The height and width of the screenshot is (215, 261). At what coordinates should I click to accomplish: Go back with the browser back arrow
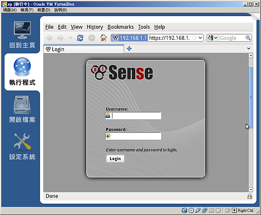[x=49, y=38]
